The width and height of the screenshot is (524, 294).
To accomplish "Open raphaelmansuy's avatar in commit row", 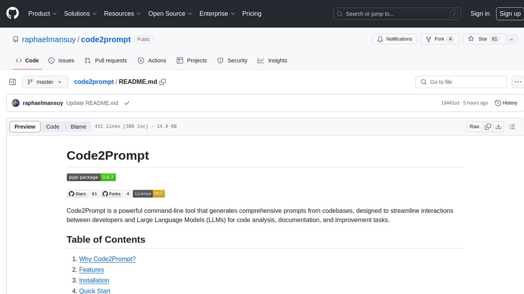I will [x=16, y=103].
